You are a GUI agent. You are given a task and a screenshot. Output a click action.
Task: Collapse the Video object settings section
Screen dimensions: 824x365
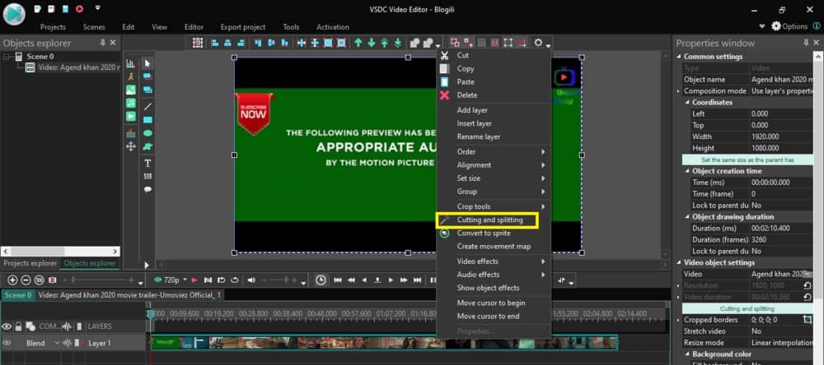678,262
